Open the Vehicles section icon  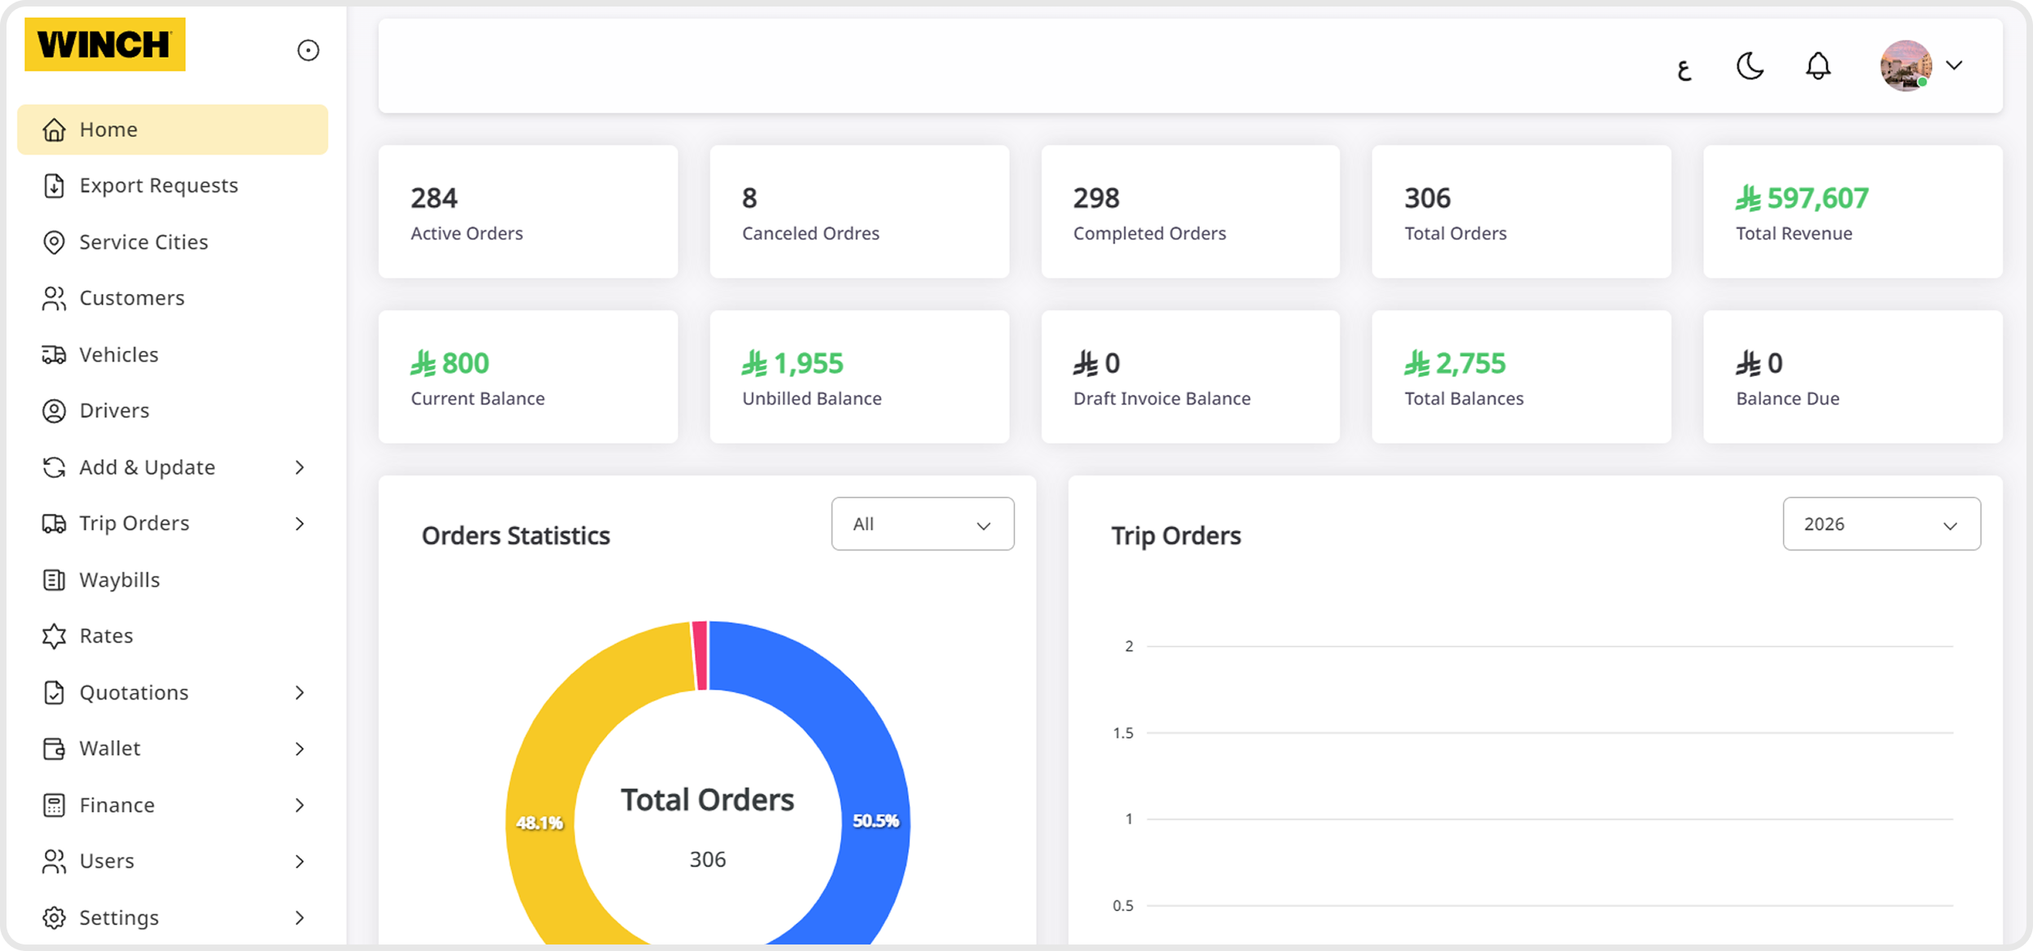click(54, 354)
